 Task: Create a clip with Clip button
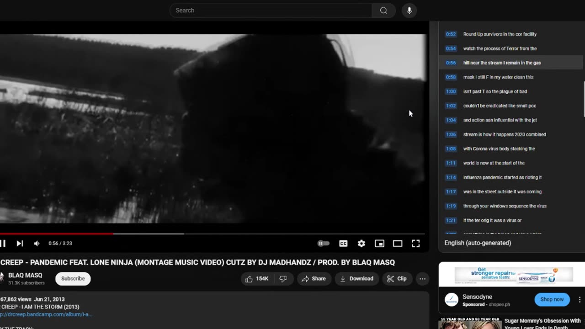point(397,279)
